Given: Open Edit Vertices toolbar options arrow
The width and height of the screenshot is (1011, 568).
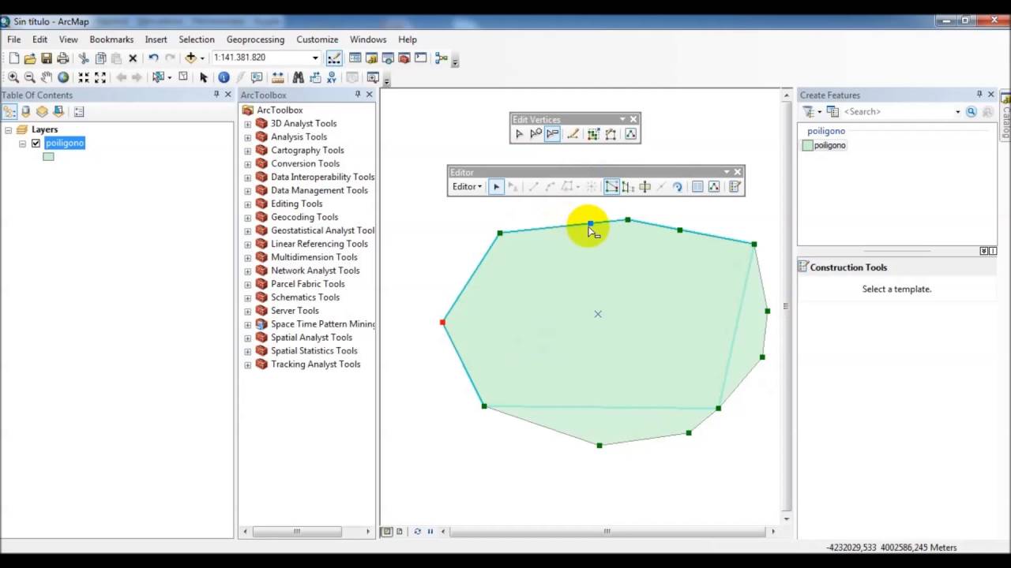Looking at the screenshot, I should coord(622,119).
